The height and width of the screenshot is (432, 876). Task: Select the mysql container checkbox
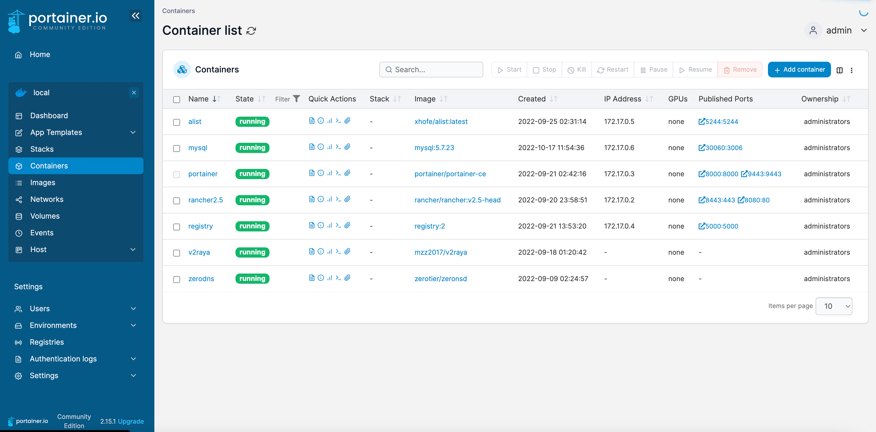pos(177,148)
